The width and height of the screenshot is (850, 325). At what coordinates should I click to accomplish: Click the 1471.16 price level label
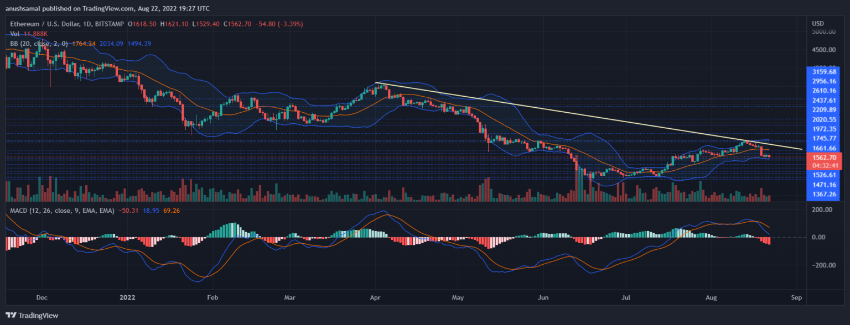[x=824, y=185]
